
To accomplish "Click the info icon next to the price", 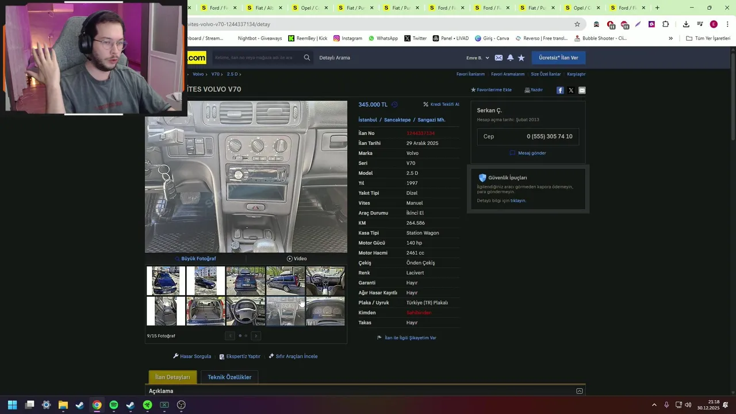I will 394,105.
